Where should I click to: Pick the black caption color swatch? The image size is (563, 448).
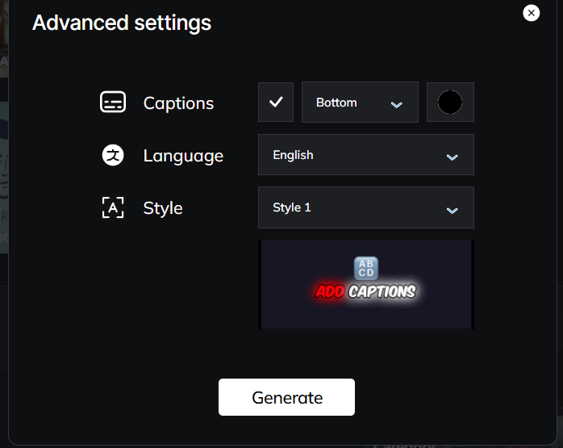click(x=450, y=102)
